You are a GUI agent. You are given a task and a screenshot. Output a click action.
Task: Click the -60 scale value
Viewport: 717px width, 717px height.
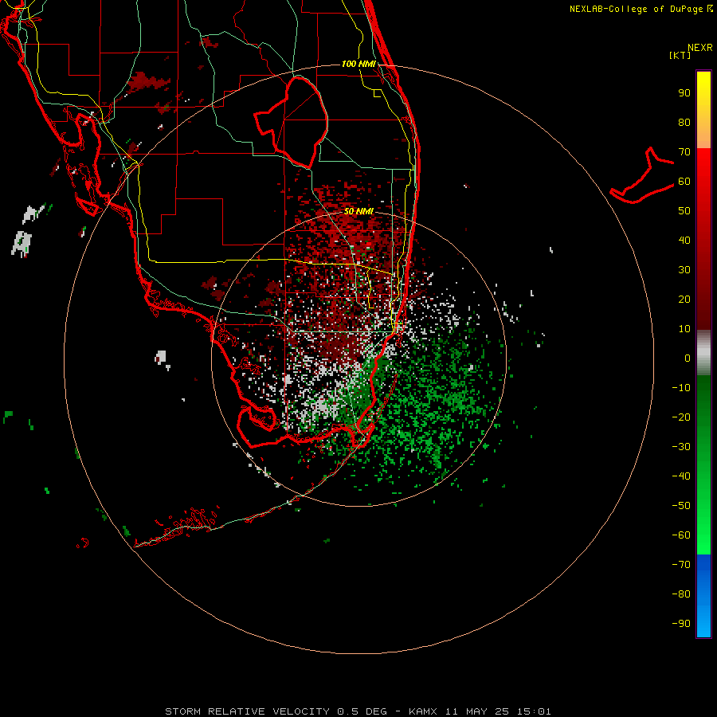pos(681,535)
